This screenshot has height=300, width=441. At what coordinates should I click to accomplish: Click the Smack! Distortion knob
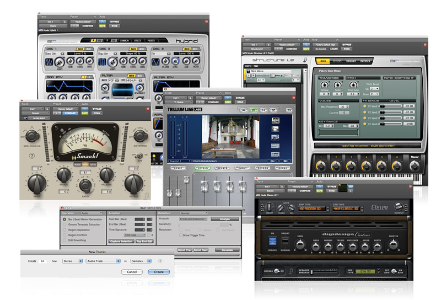pyautogui.click(x=141, y=136)
